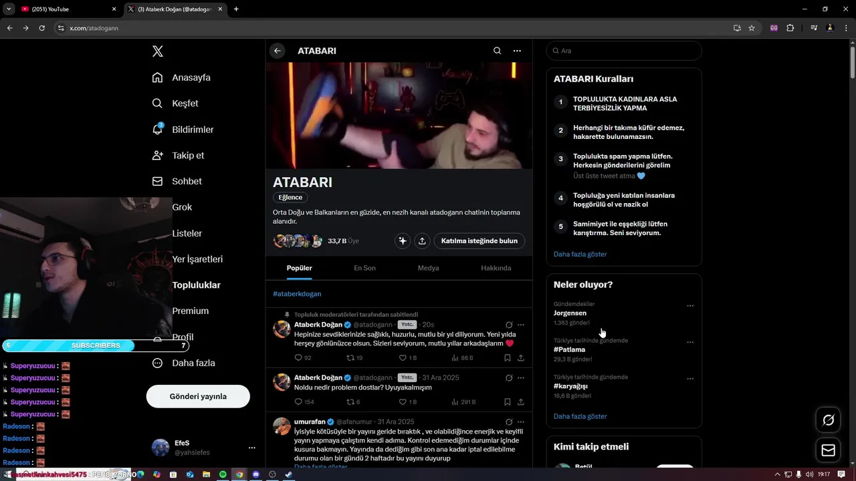Switch to the En Son tab

coord(365,268)
